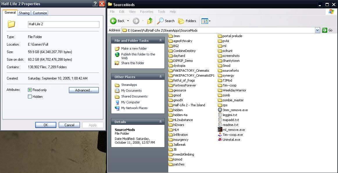Viewport: 338px width, 173px height.
Task: Select the dystopia folder name
Action: 179,66
